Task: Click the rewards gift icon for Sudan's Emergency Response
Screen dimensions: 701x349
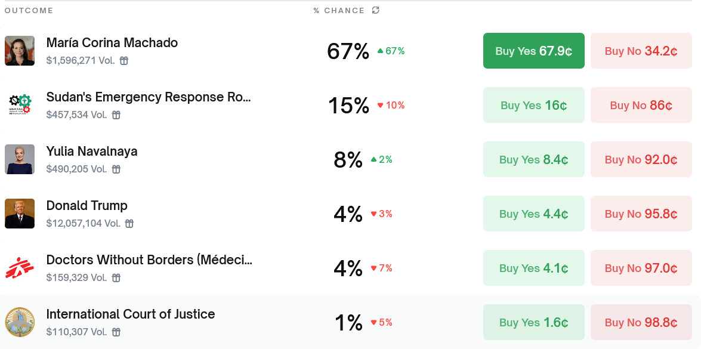Action: click(x=116, y=115)
